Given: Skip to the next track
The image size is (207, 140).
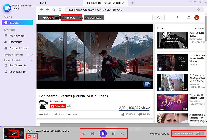Looking at the screenshot, I should 114,134.
